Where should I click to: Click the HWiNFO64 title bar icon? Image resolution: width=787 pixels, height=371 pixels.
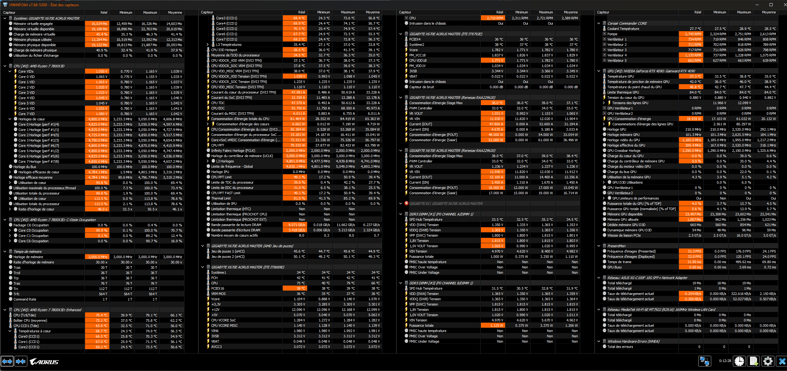pos(5,5)
